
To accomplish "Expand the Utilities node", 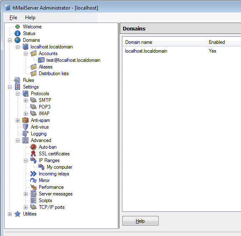I will click(x=10, y=214).
